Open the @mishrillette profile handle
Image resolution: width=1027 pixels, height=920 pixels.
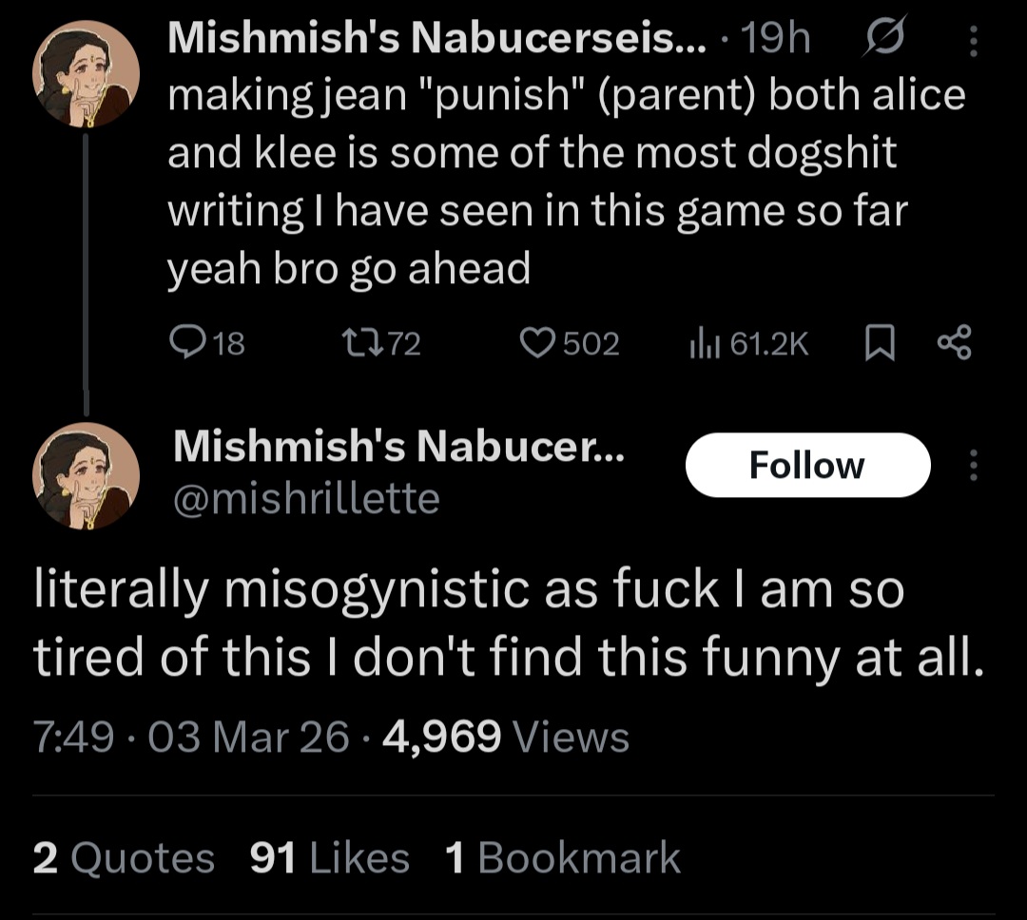click(305, 498)
